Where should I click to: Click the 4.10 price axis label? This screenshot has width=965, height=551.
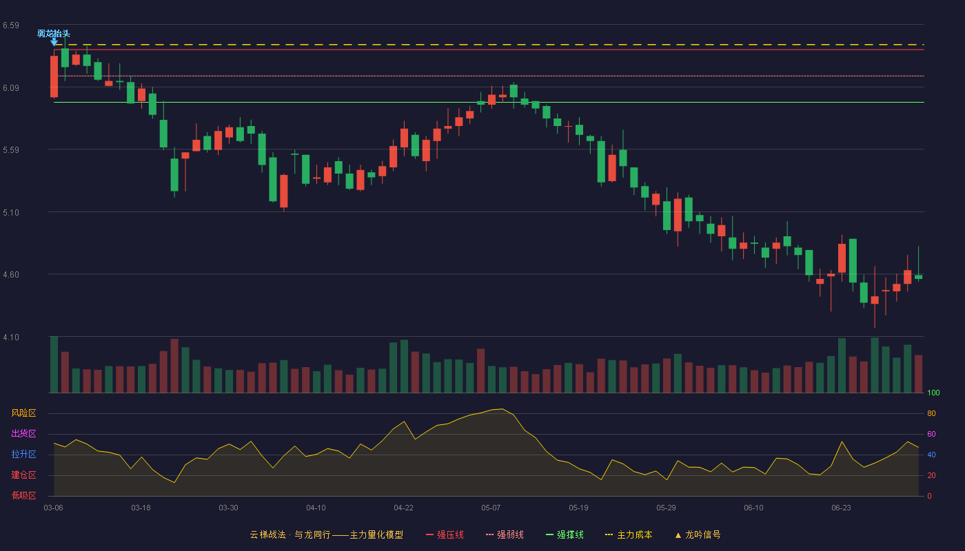[10, 337]
